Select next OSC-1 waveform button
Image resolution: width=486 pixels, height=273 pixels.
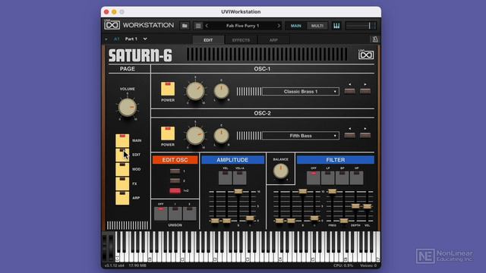pos(365,91)
